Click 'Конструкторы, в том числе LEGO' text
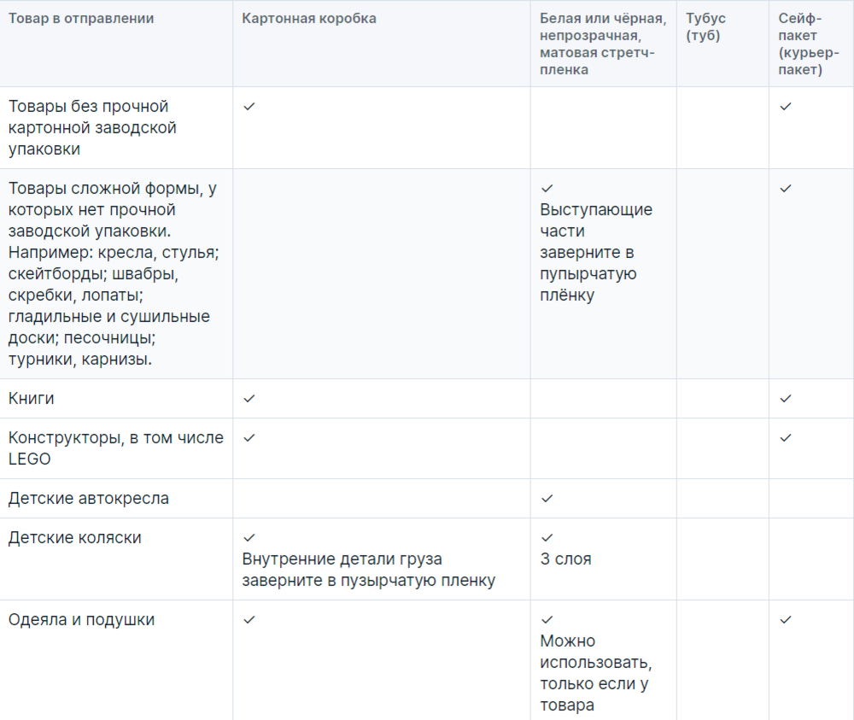Viewport: 854px width, 720px height. 116,448
